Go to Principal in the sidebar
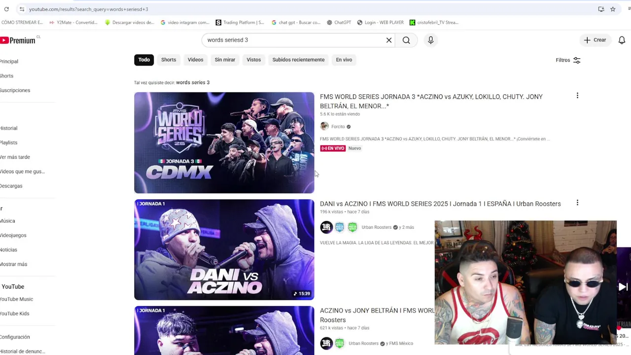 pos(9,62)
